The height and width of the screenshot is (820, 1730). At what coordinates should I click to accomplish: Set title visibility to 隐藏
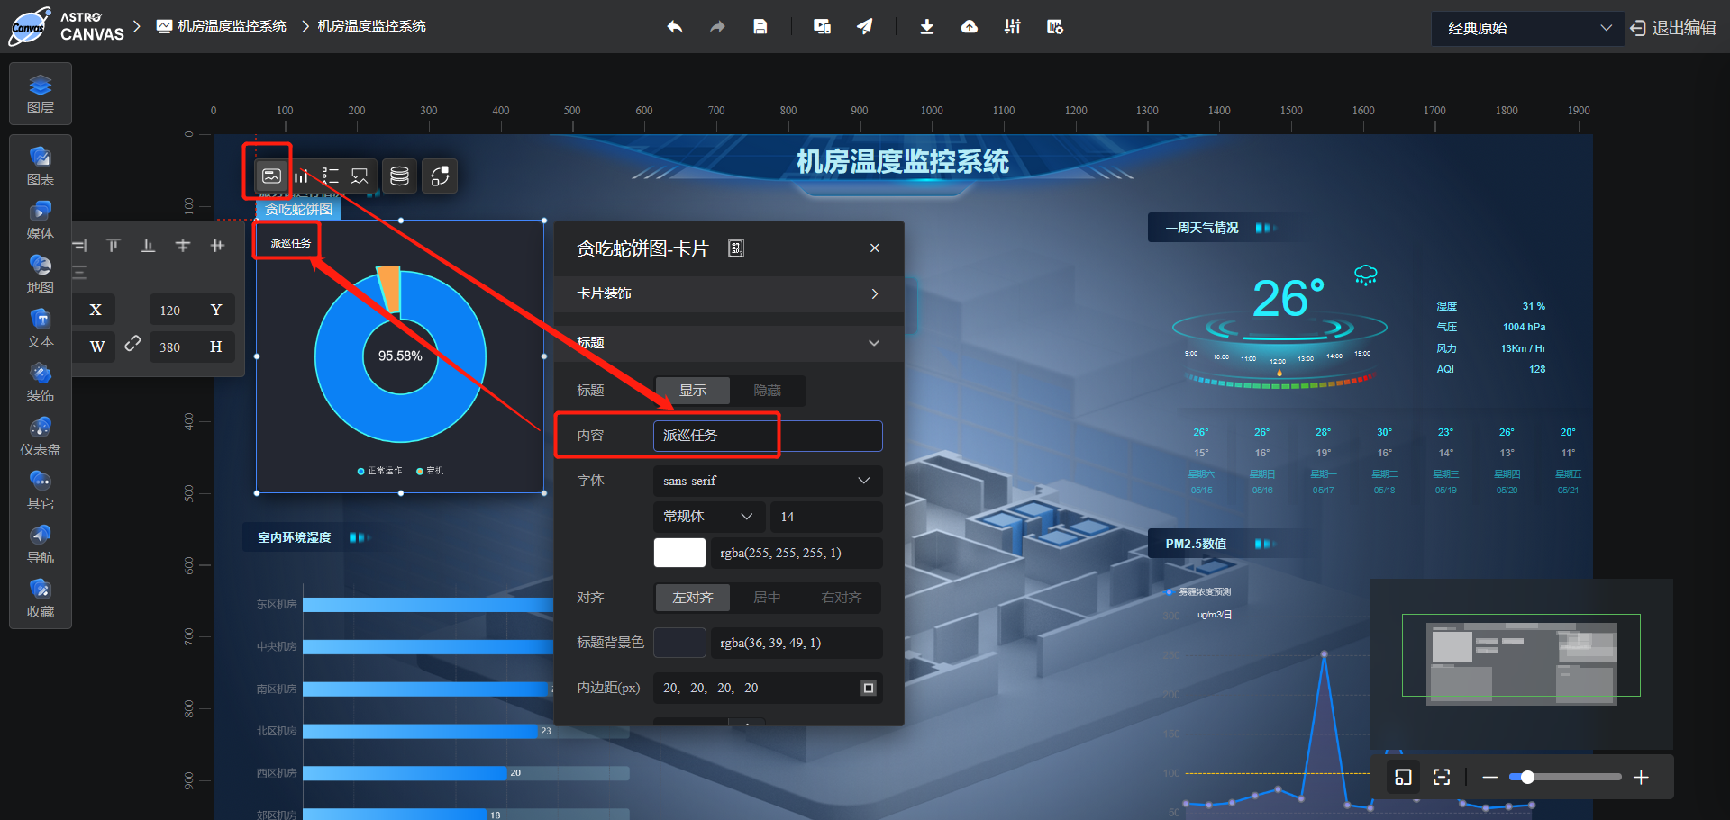(x=767, y=390)
